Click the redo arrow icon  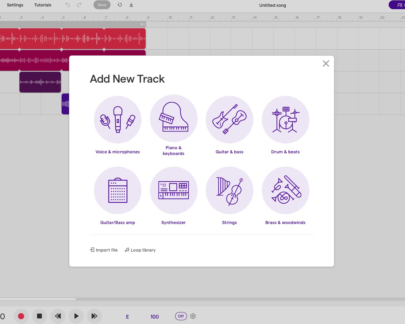[x=79, y=5]
